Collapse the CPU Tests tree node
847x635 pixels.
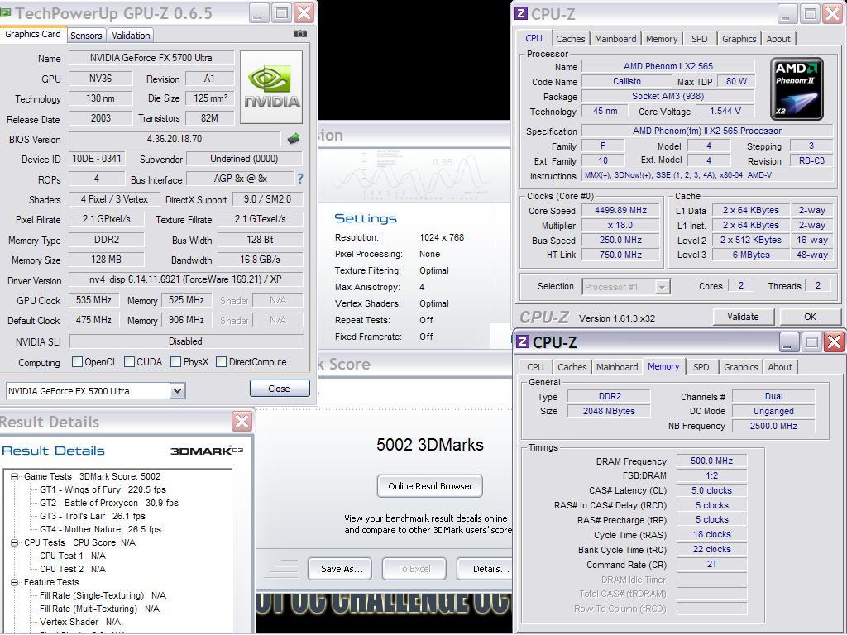[x=15, y=542]
